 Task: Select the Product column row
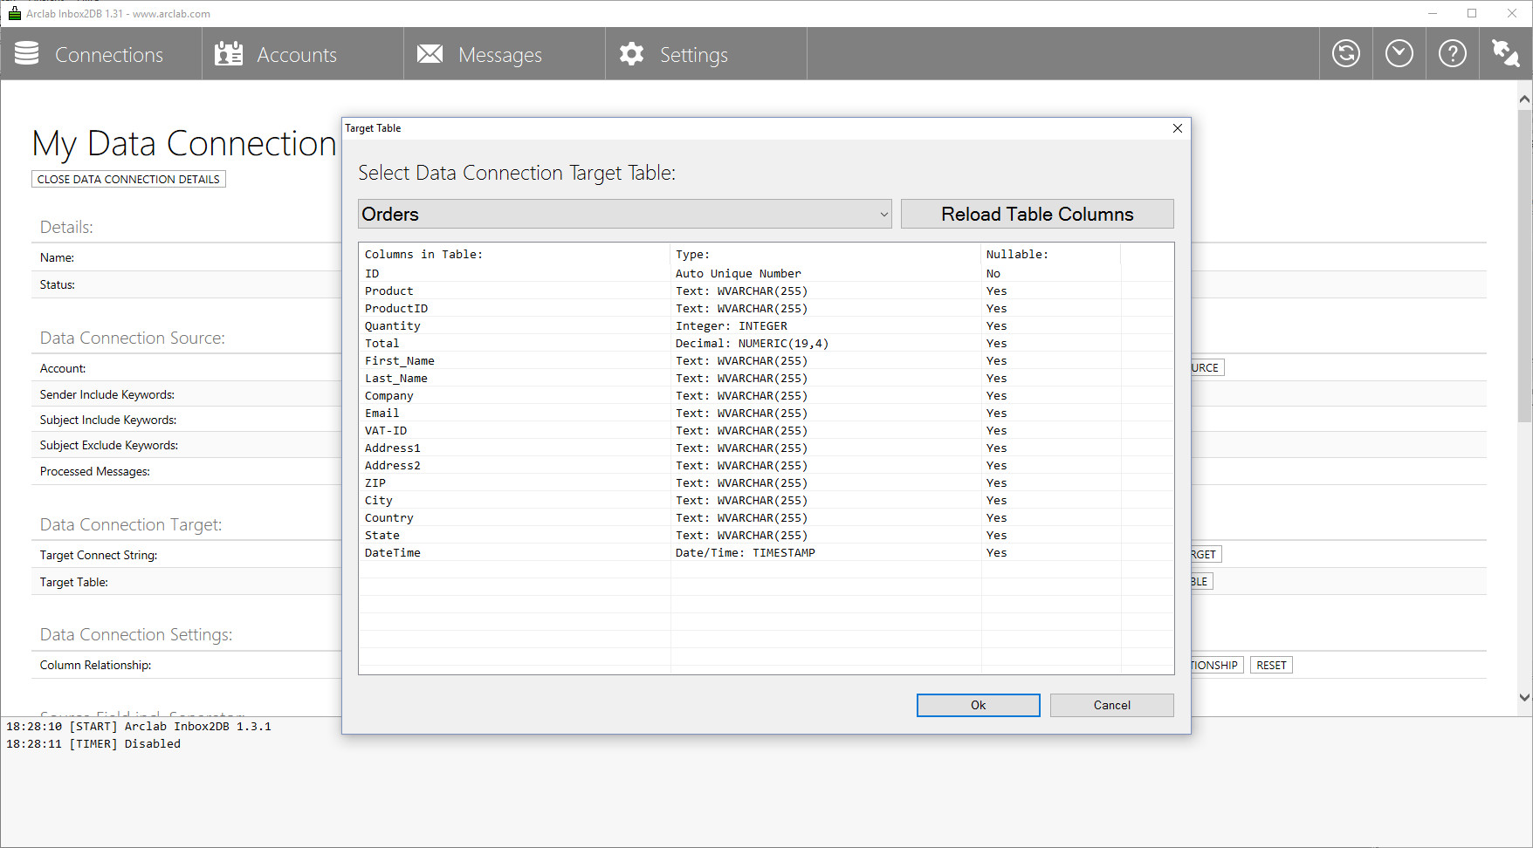coord(766,291)
